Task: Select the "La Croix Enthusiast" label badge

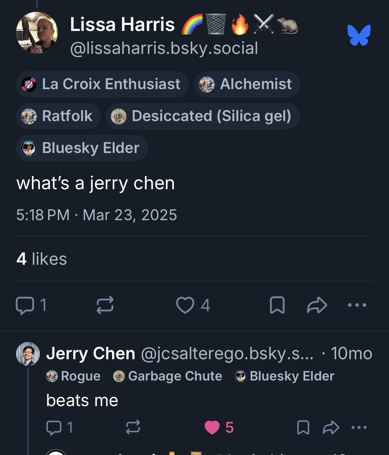Action: pyautogui.click(x=102, y=84)
